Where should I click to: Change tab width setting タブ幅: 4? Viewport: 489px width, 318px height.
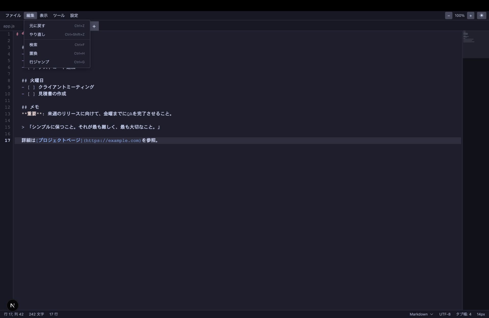click(x=463, y=314)
